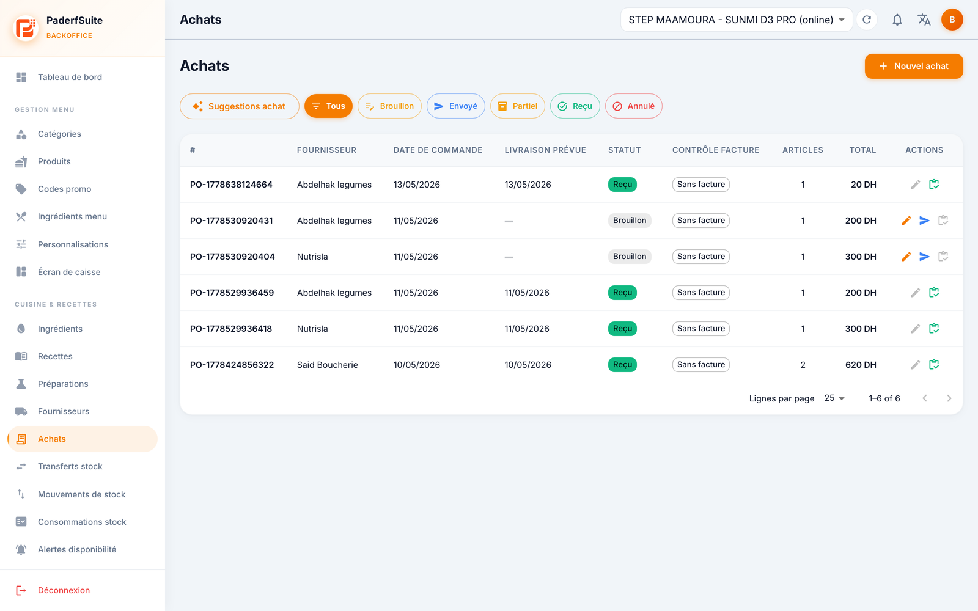
Task: Send purchase order PO-1778530920431
Action: coord(925,221)
